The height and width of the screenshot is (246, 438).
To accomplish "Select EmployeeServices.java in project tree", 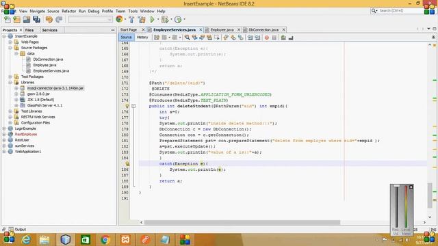I will tap(51, 71).
